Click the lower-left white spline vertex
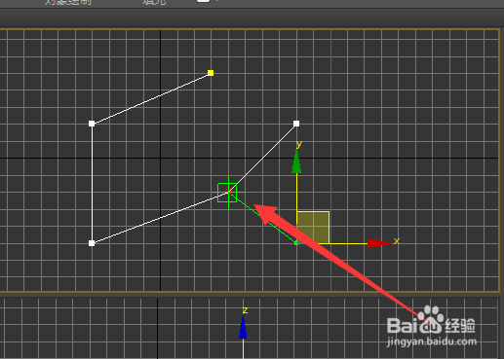 click(92, 243)
